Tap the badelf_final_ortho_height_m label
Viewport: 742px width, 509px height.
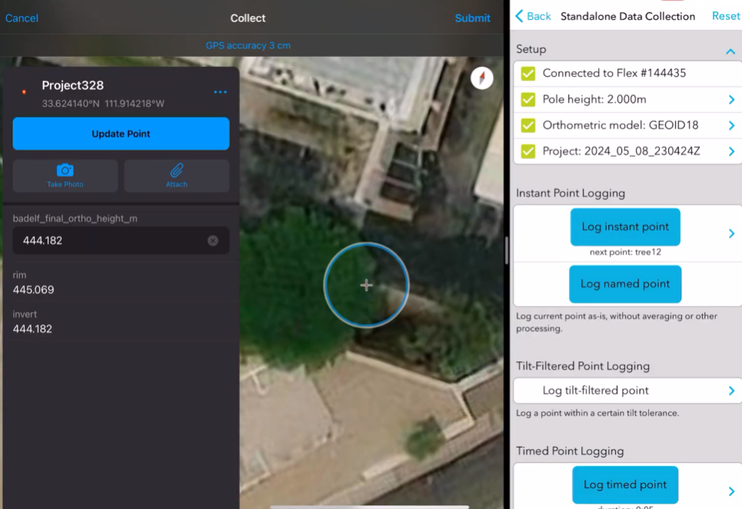click(75, 218)
